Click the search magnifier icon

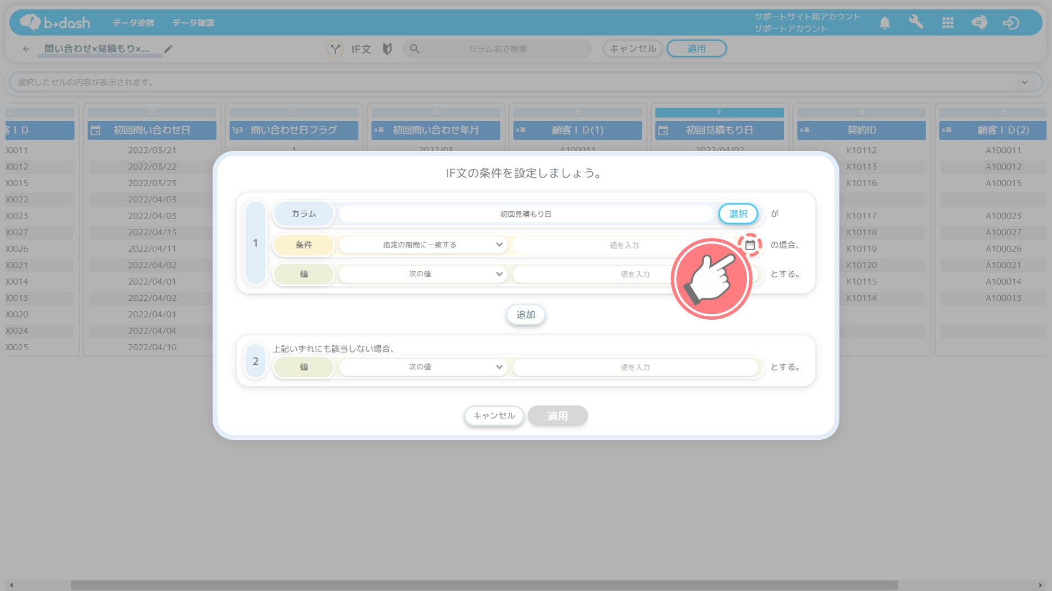415,49
